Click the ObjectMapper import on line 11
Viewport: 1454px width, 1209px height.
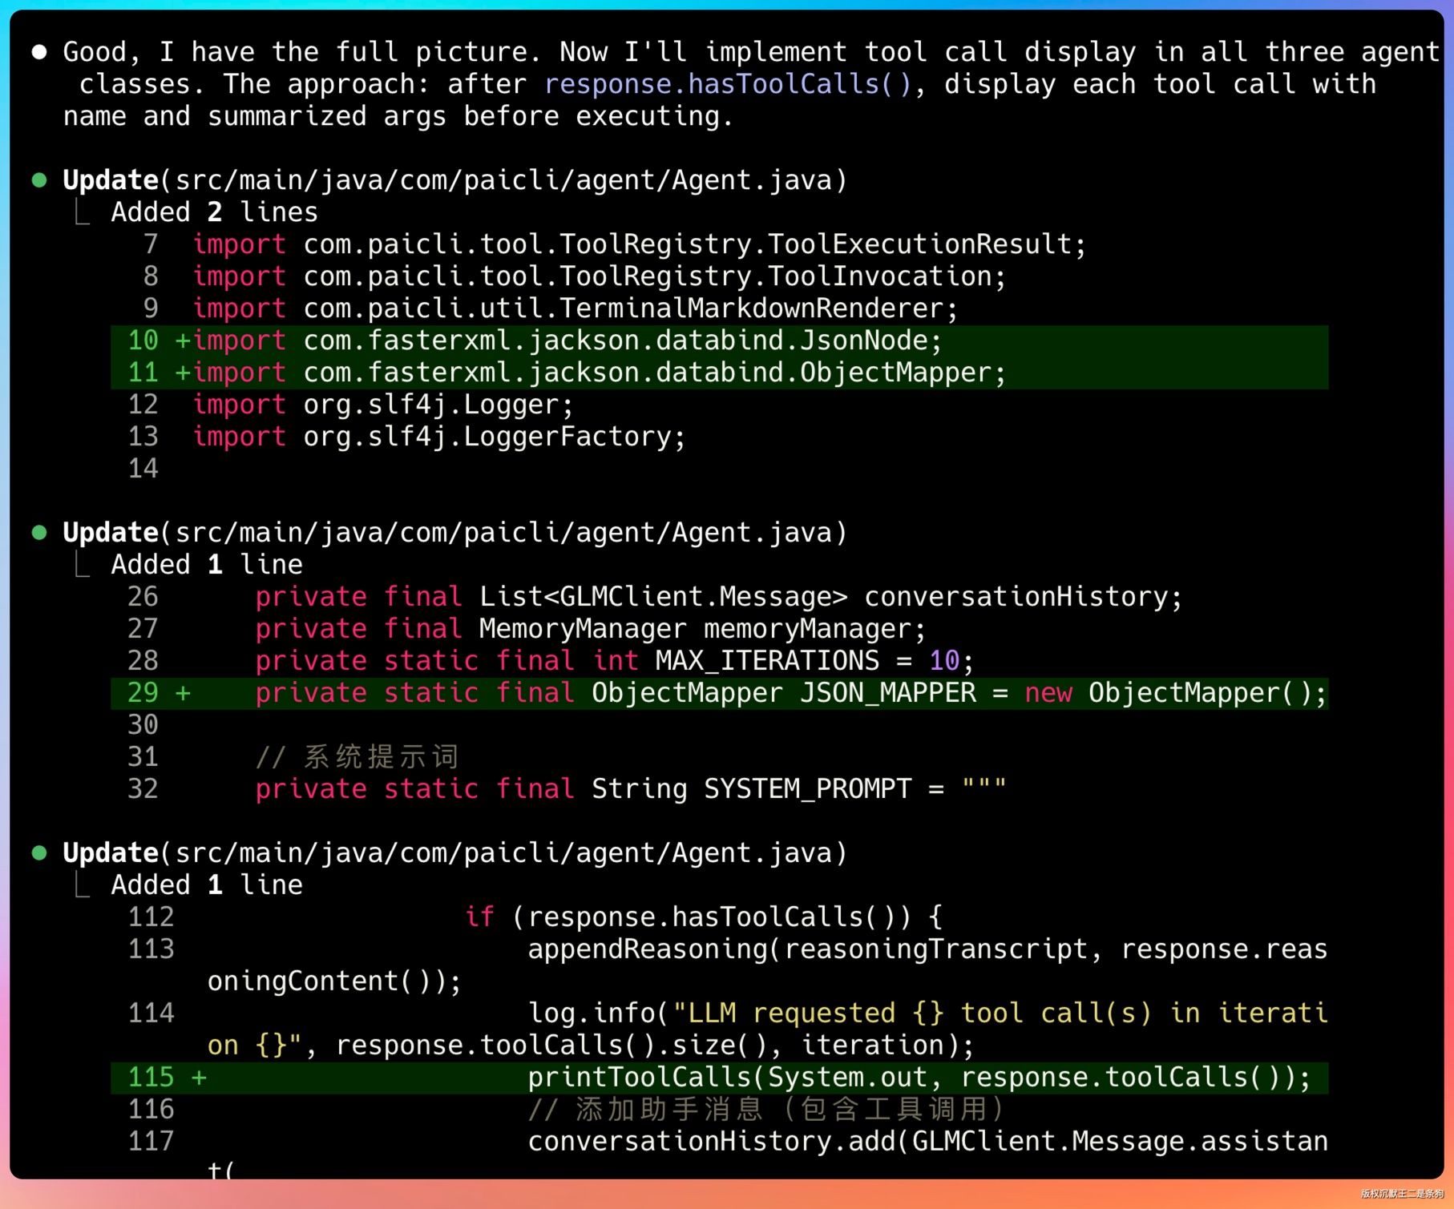pyautogui.click(x=654, y=373)
